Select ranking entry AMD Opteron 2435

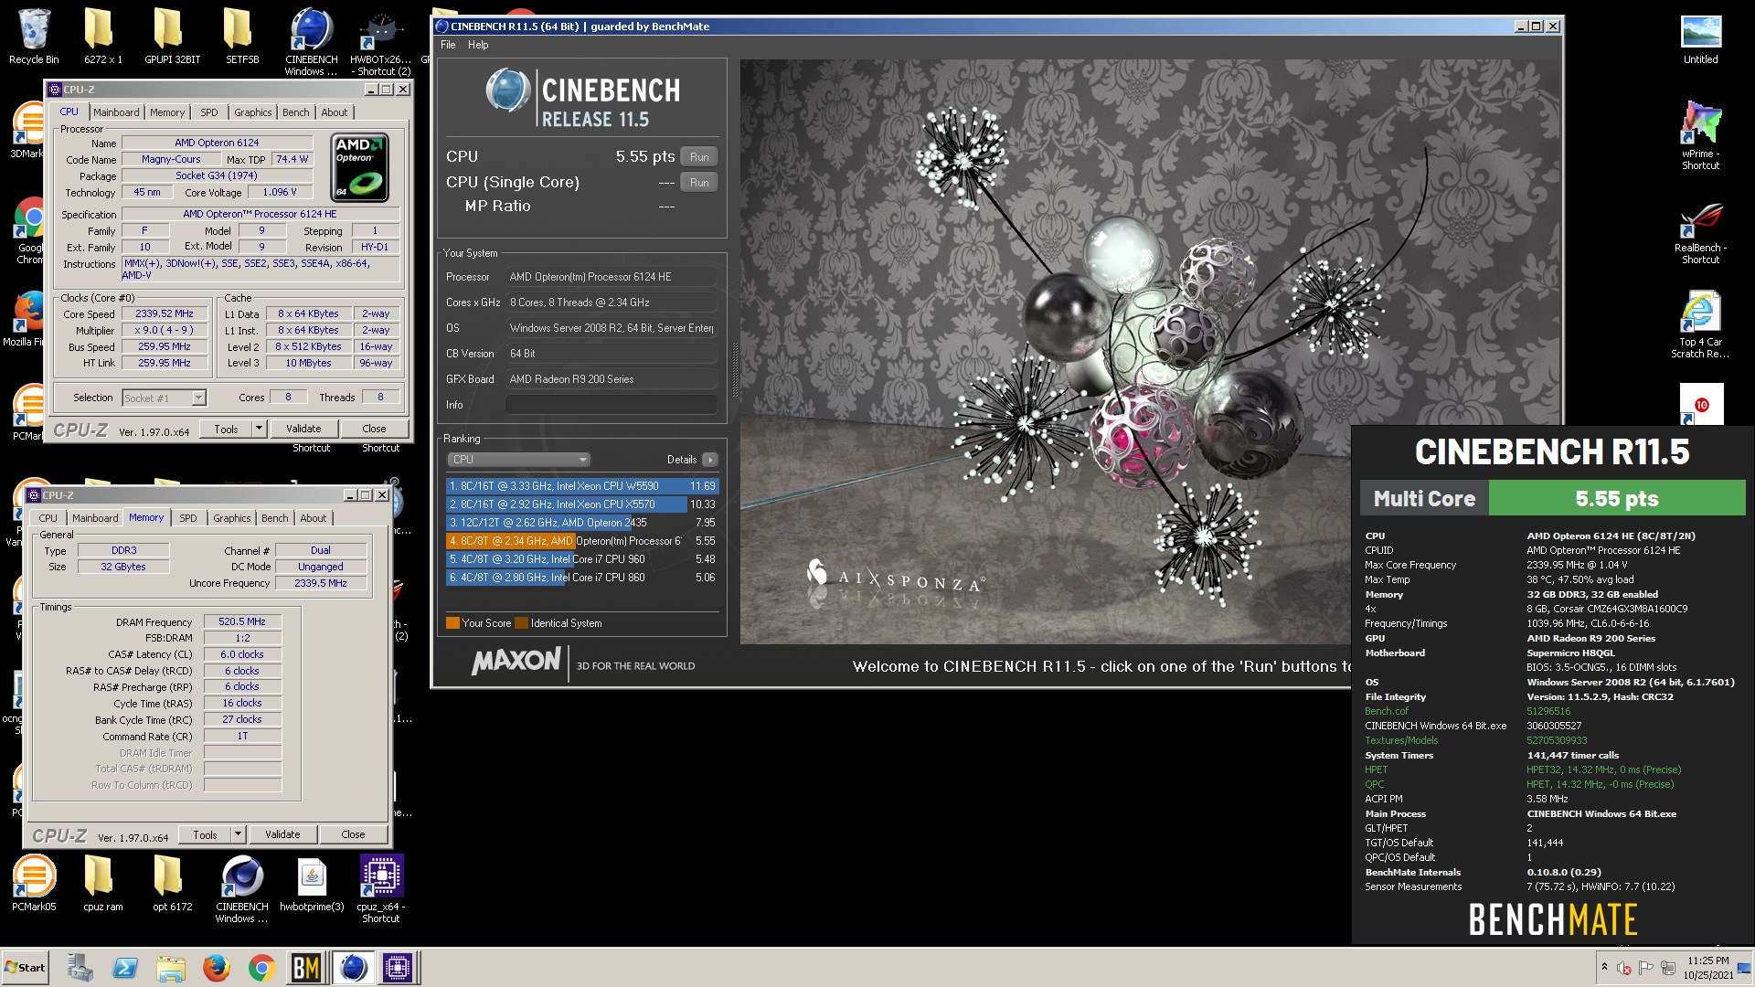click(582, 523)
